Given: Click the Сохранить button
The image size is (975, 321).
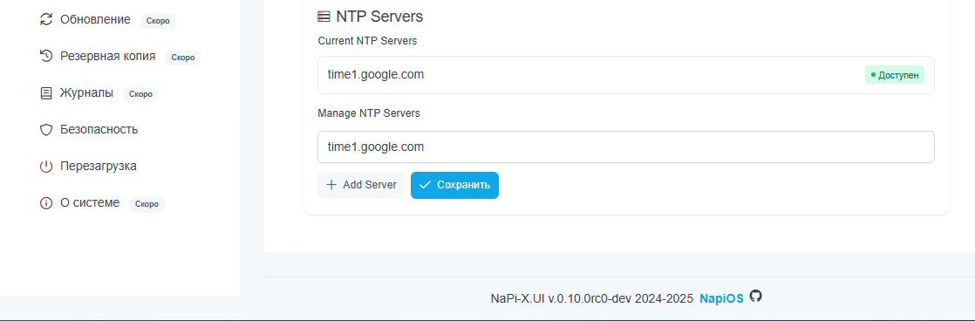Looking at the screenshot, I should click(454, 186).
